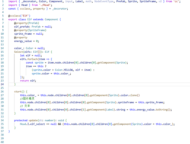Click the '//图片精灵' comment
Image resolution: width=190 pixels, height=144 pixels.
click(x=27, y=99)
